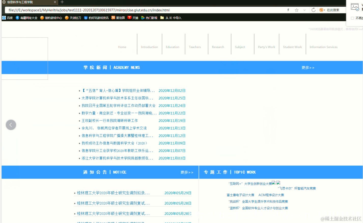Open ACM程序设计大赛 link
The height and width of the screenshot is (223, 363).
pos(271,195)
